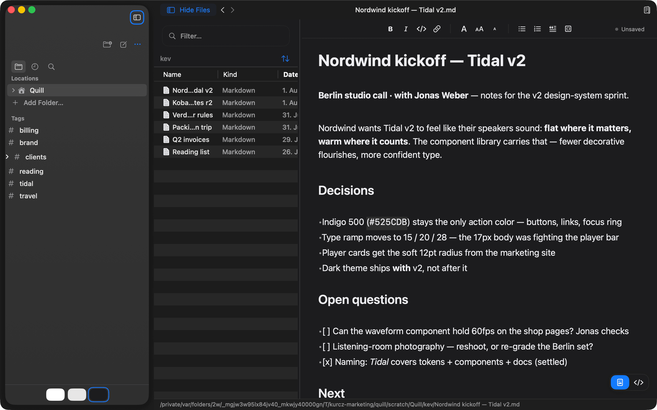Choose the dark theme swatch

click(x=99, y=394)
